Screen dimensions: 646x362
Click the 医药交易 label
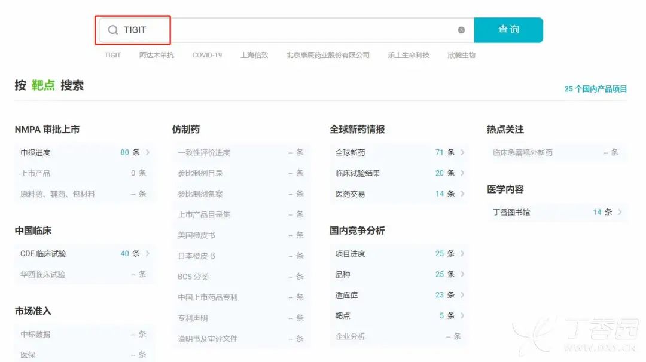350,194
